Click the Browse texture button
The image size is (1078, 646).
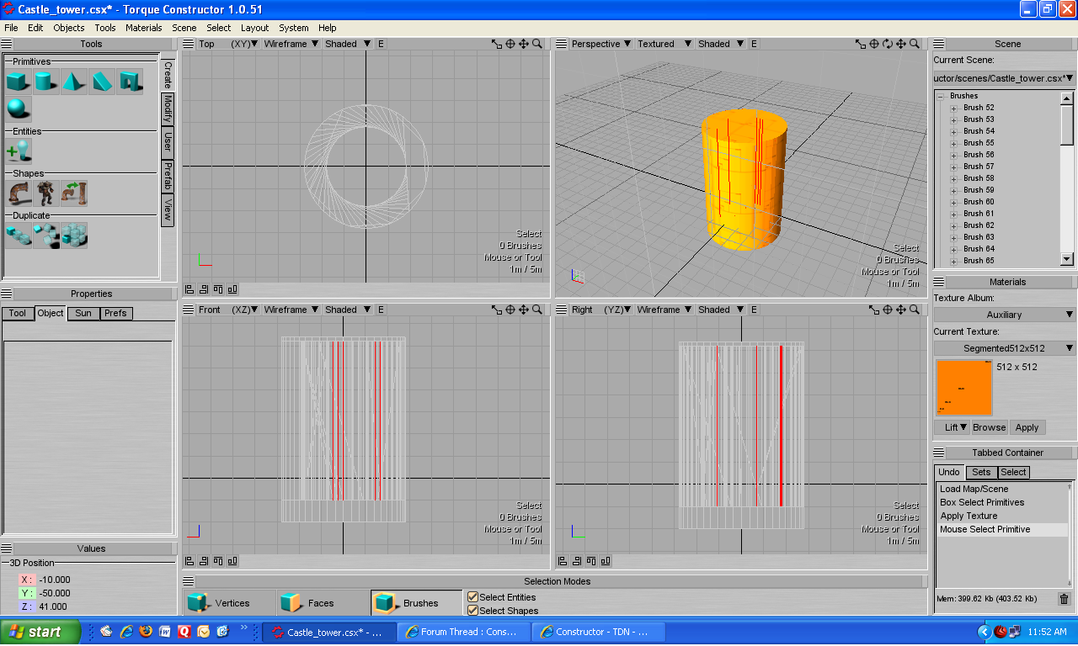(989, 427)
